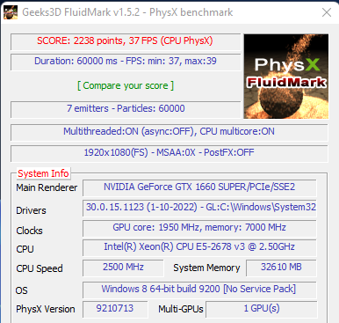
Task: Click the 1920x1080(FS) MSAA:0X PostFX:OFF line
Action: [x=169, y=153]
